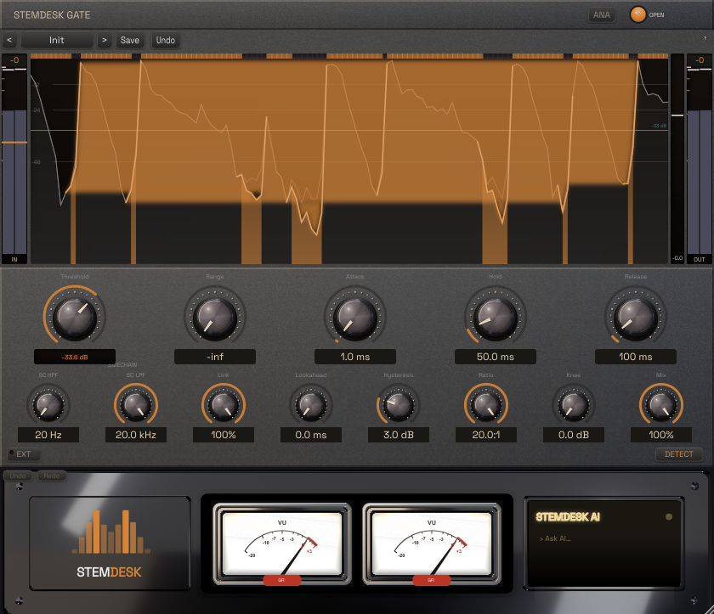
Task: Click the right VU meter GR button
Action: 431,580
